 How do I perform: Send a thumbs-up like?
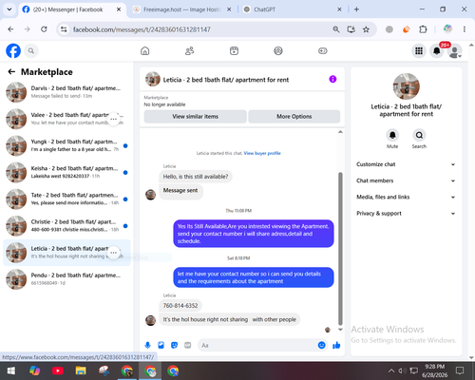coord(336,345)
